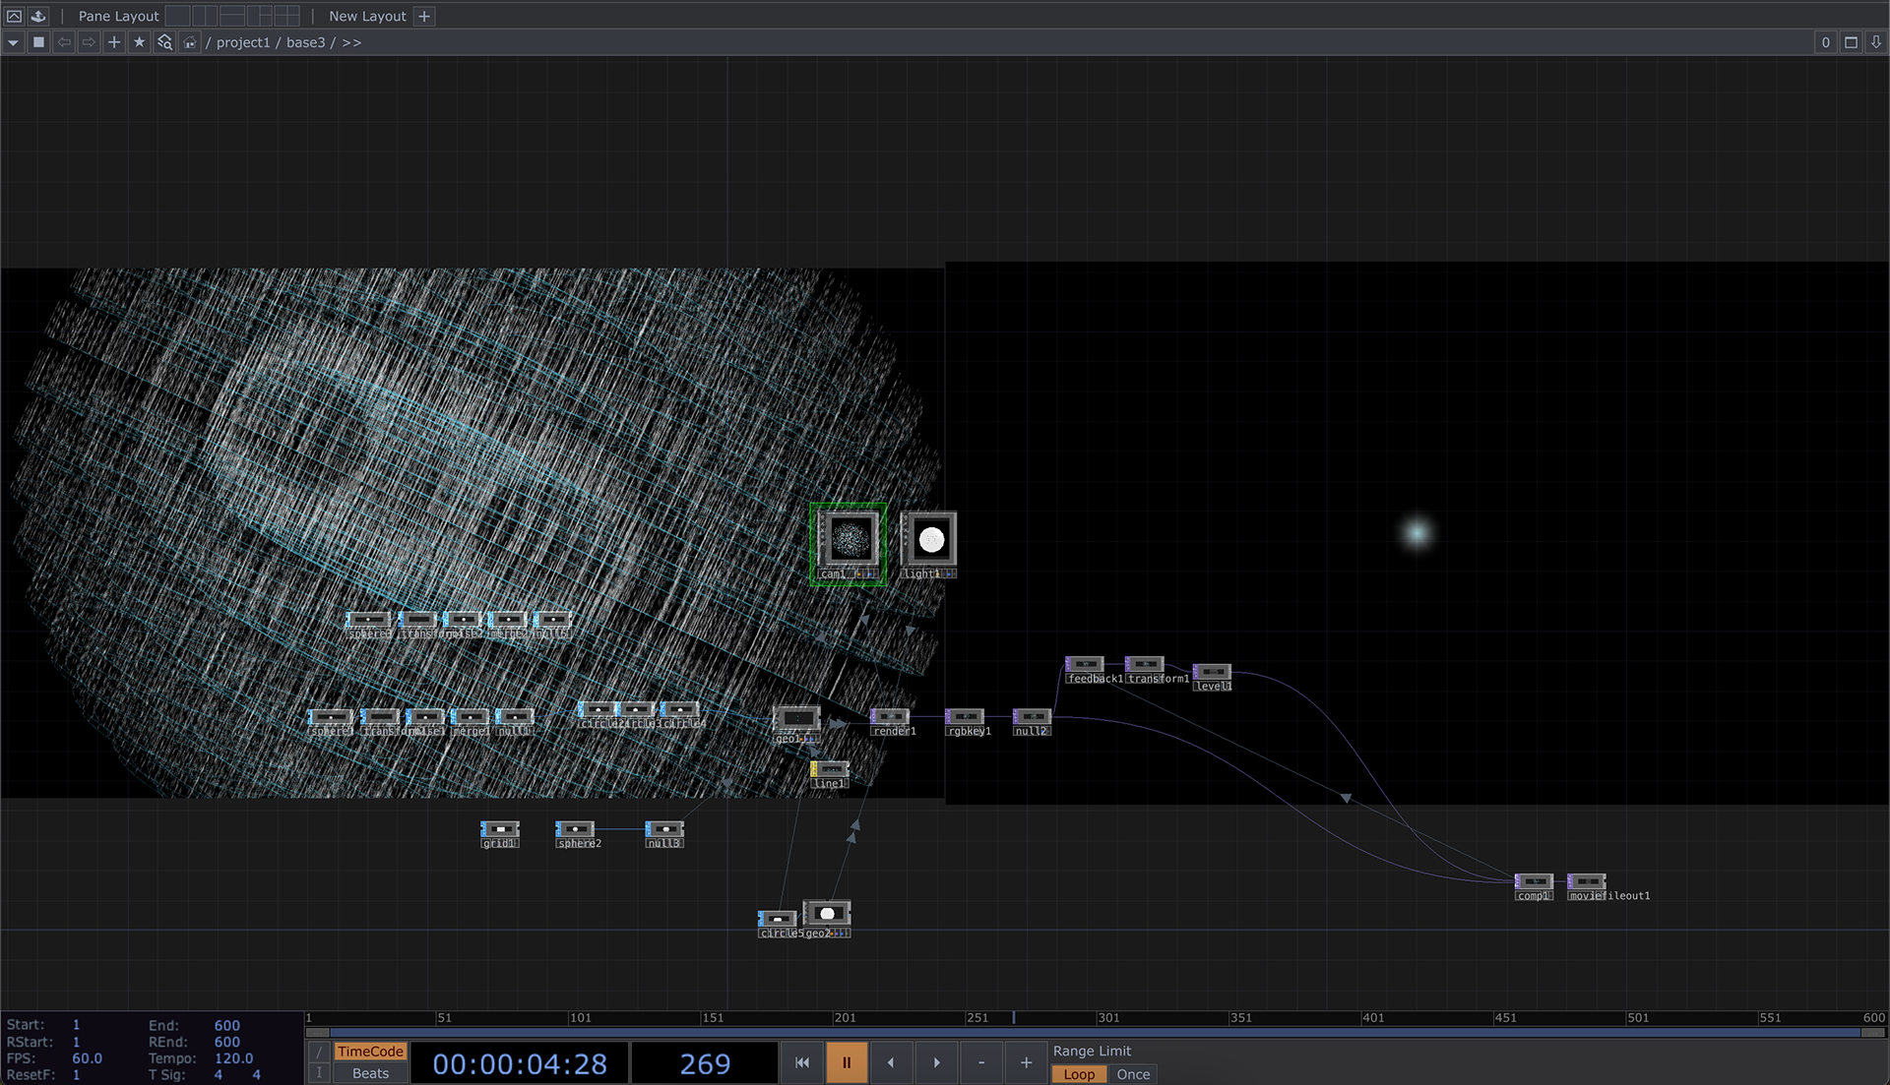The height and width of the screenshot is (1085, 1890).
Task: Enable Once range limit mode
Action: [1133, 1074]
